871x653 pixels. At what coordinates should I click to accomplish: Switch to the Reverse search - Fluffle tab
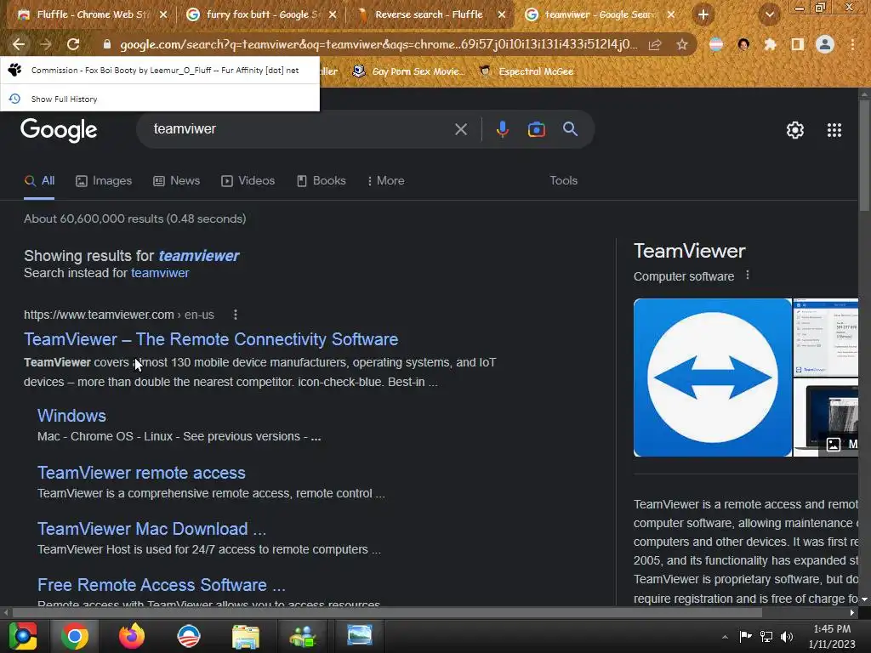tap(429, 14)
